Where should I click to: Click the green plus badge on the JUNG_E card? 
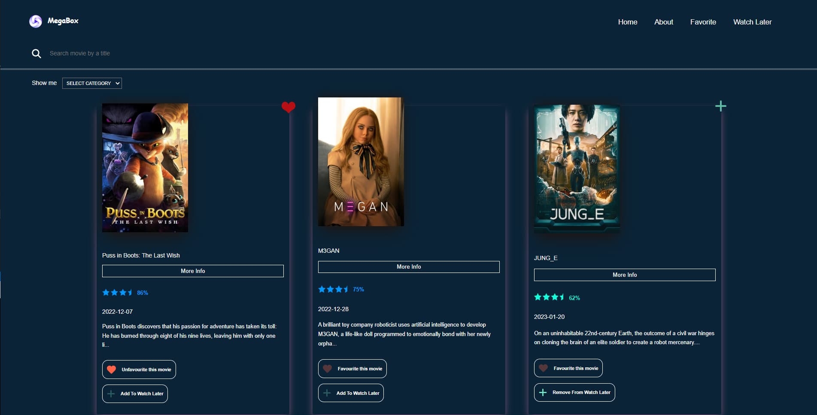coord(721,106)
